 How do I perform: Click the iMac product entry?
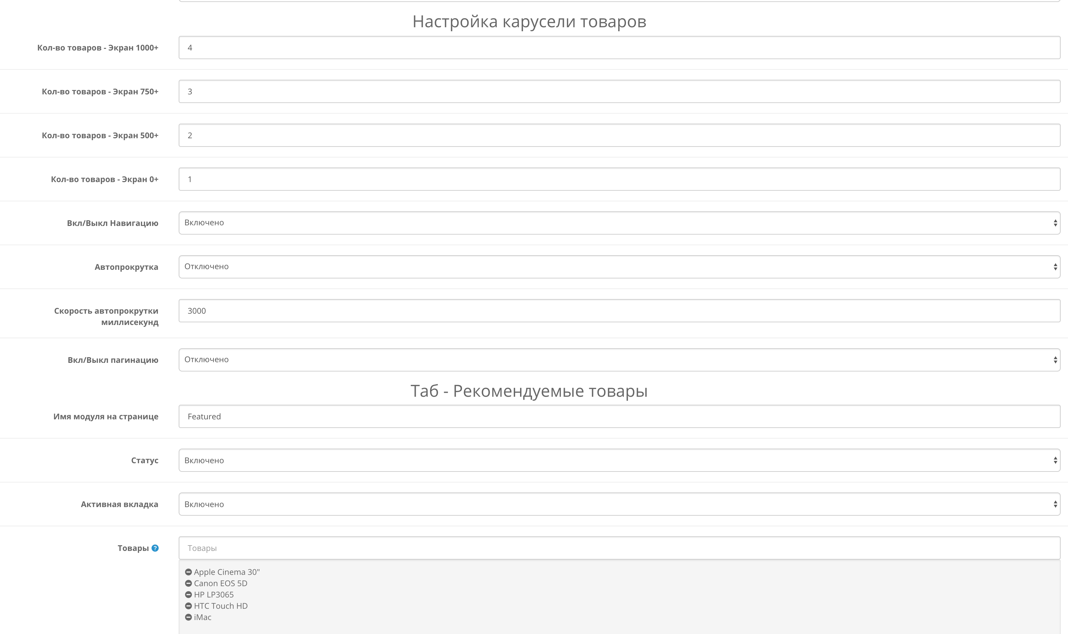(x=203, y=617)
